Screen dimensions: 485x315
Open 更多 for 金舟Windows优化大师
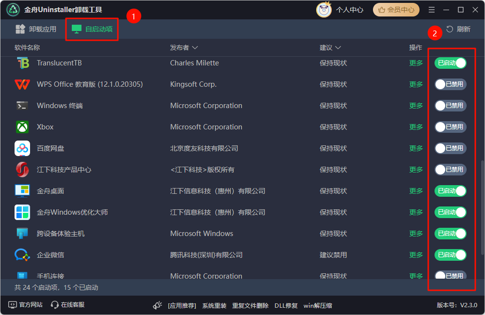(416, 212)
